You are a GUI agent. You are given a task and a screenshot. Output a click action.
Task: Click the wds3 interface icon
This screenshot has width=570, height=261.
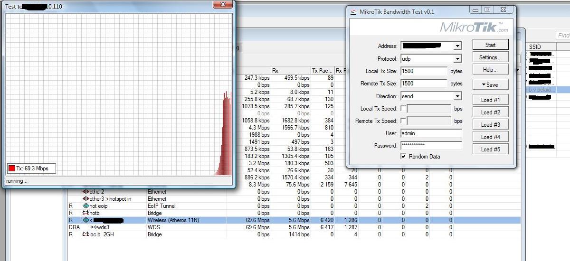[94, 227]
